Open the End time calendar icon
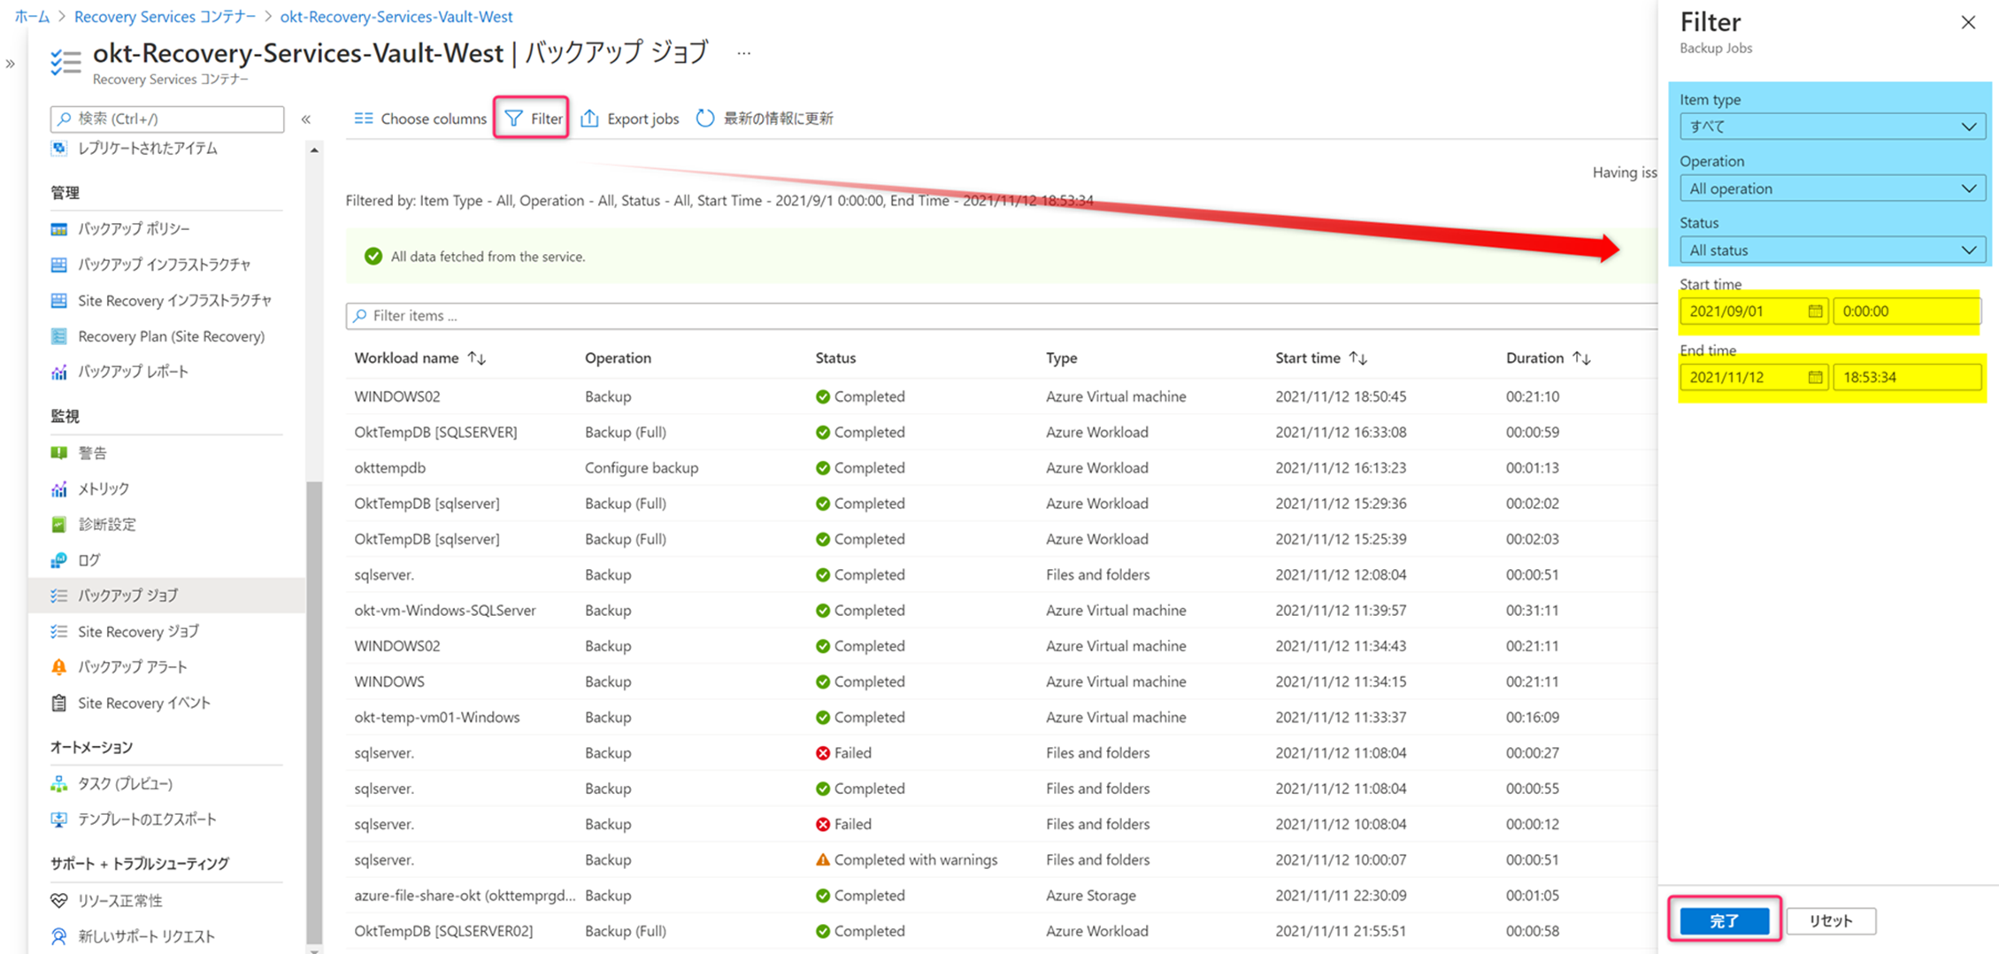 (x=1815, y=377)
